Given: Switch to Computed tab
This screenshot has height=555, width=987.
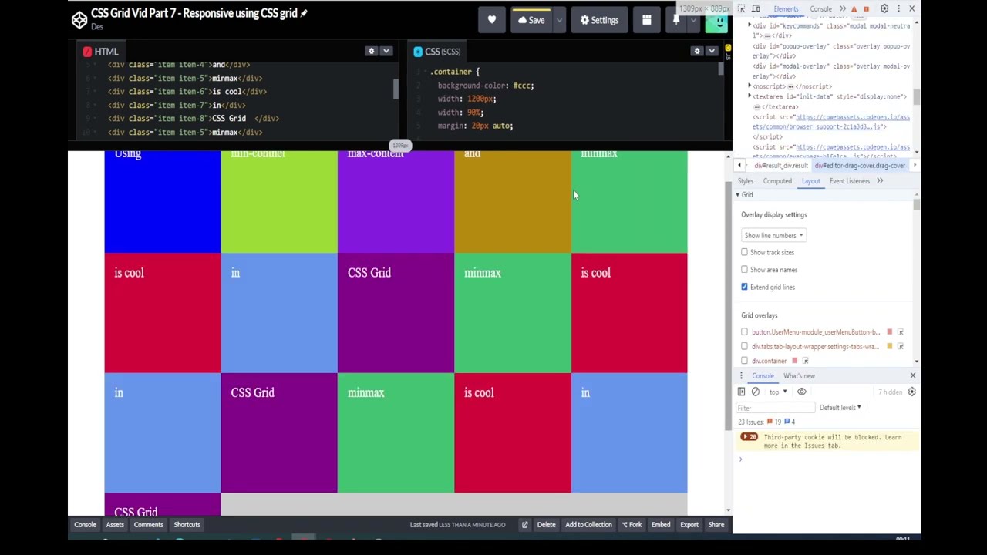Looking at the screenshot, I should point(777,181).
